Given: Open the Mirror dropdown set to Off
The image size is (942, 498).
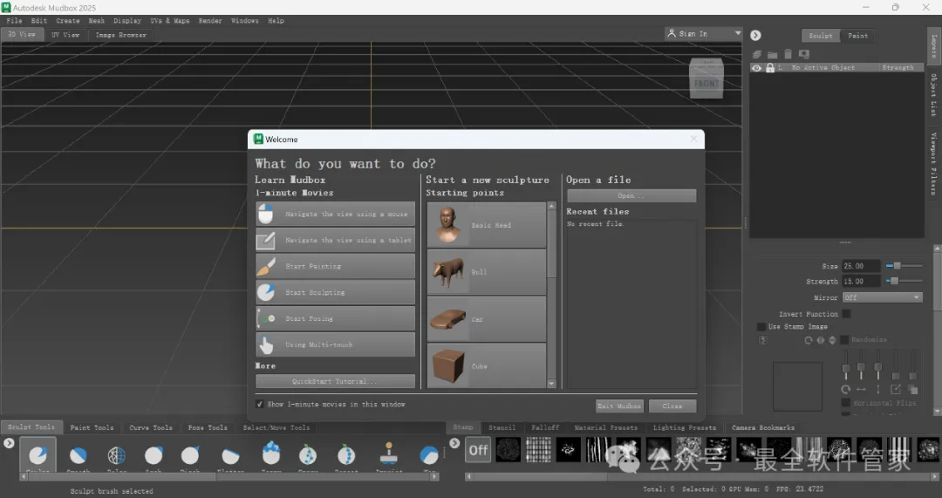Looking at the screenshot, I should [x=882, y=297].
